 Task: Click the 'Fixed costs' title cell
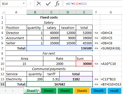(49, 17)
